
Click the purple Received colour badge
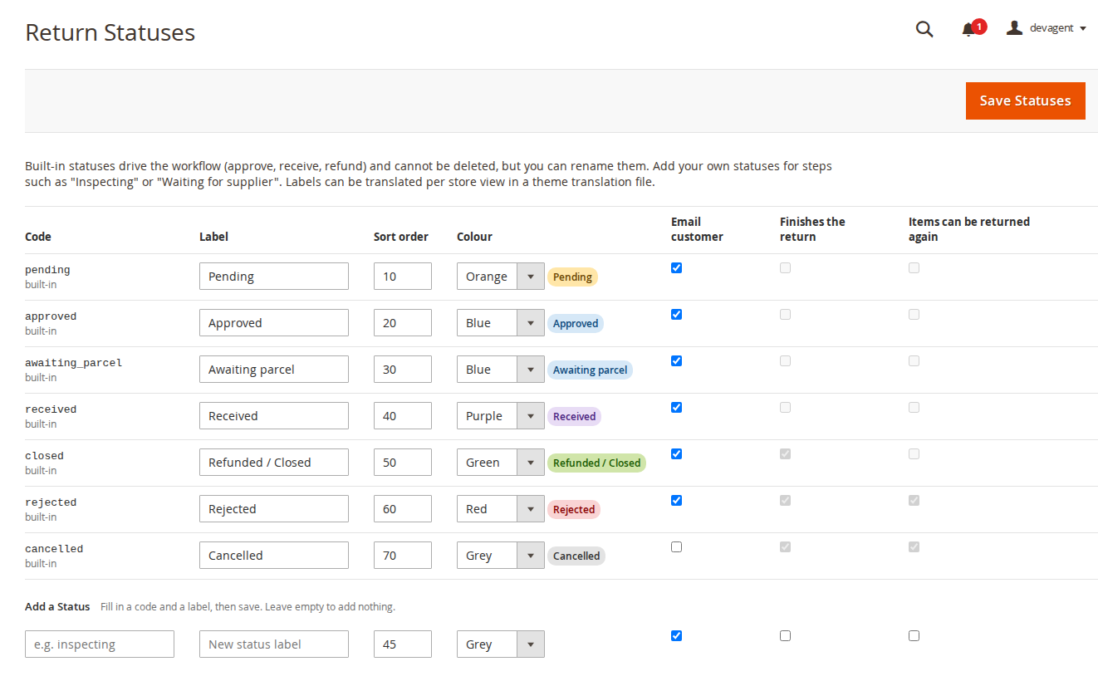tap(574, 416)
